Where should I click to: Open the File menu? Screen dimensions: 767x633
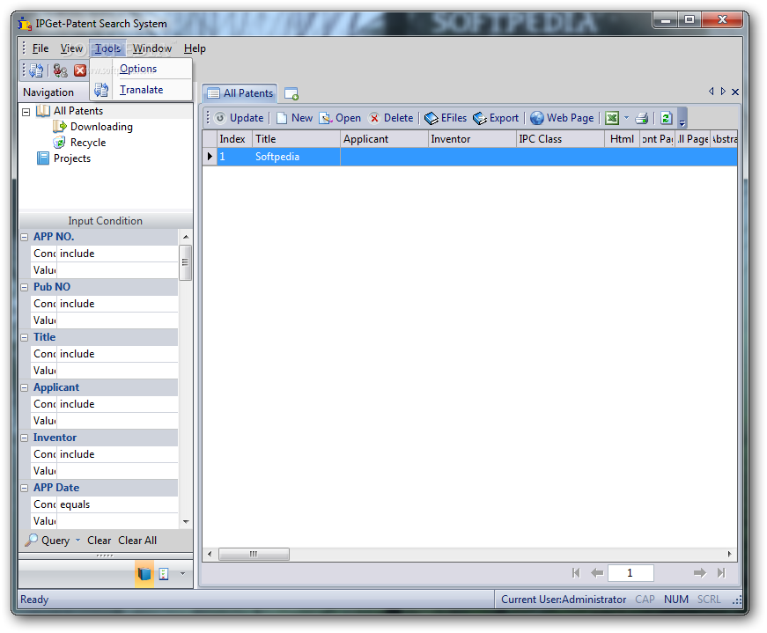[x=41, y=48]
